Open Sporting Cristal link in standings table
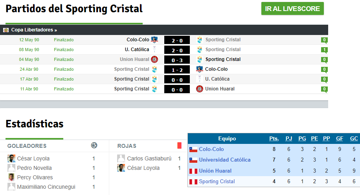The width and height of the screenshot is (360, 195). [x=217, y=182]
